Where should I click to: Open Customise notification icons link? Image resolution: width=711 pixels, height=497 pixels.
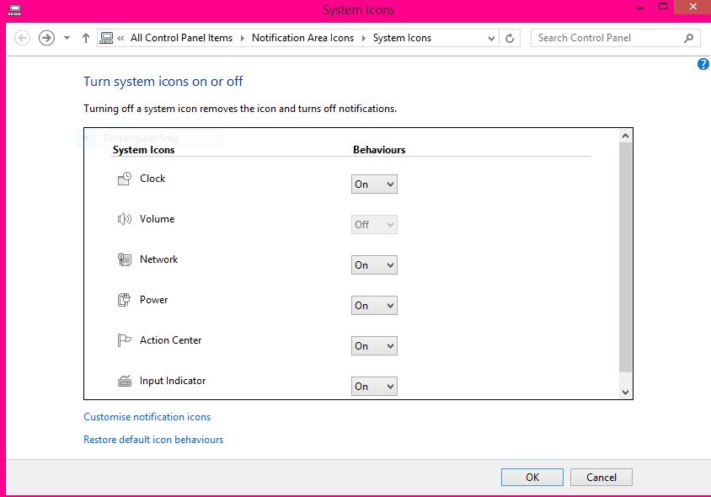pos(147,417)
